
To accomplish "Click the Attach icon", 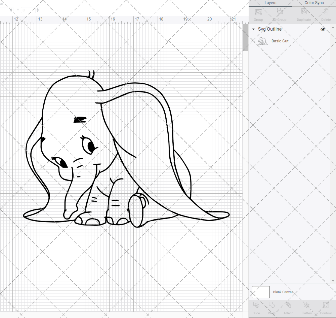I will coord(288,308).
